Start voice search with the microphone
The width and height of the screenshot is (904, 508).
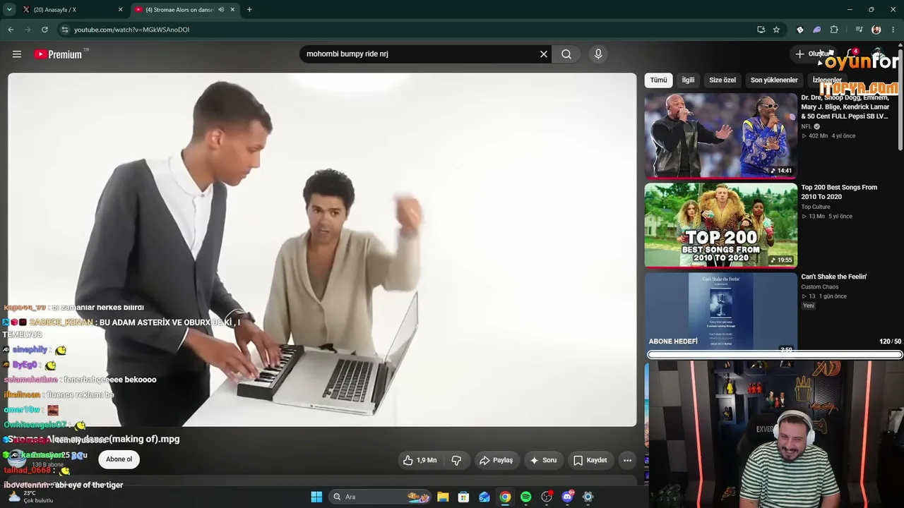coord(598,54)
